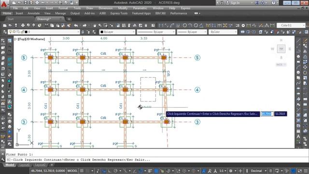Select the Angular dimension tool
309x174 pixels.
(x=201, y=25)
